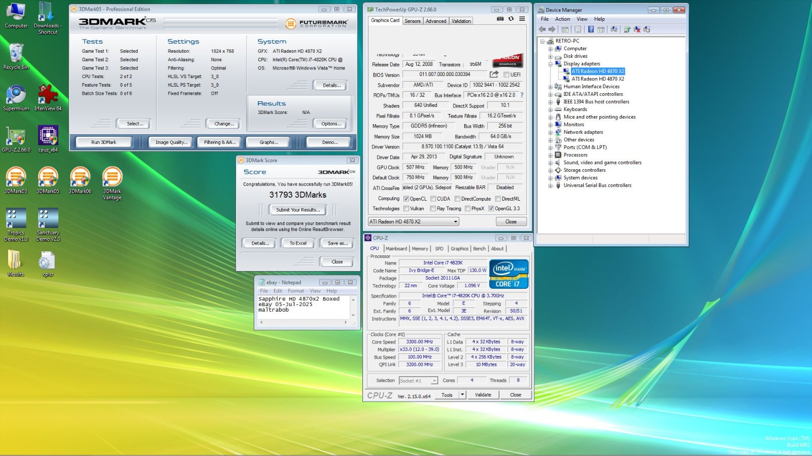Click GPU-Z refresh icon
Screen dimensions: 812x456
[x=511, y=19]
